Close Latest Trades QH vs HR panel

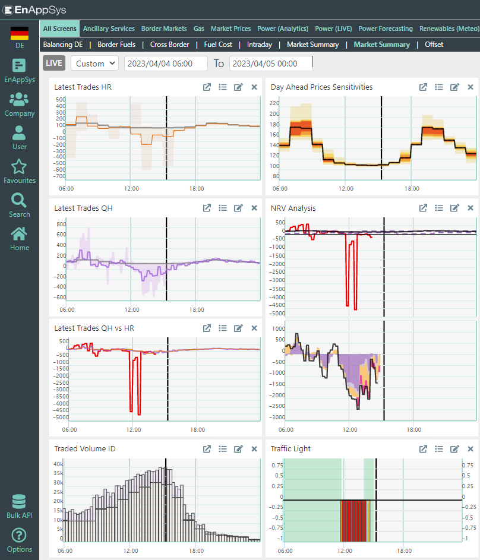(254, 328)
